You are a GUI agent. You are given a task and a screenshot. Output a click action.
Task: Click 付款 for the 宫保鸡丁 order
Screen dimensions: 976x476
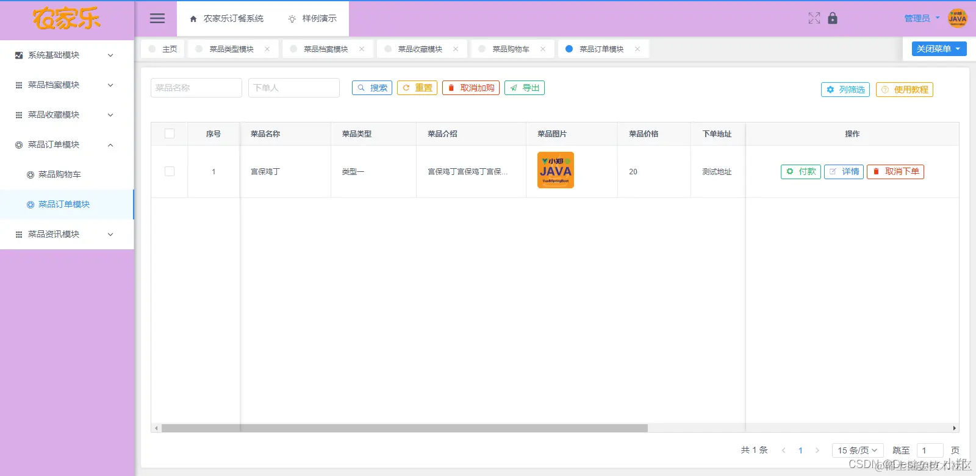[x=801, y=172]
